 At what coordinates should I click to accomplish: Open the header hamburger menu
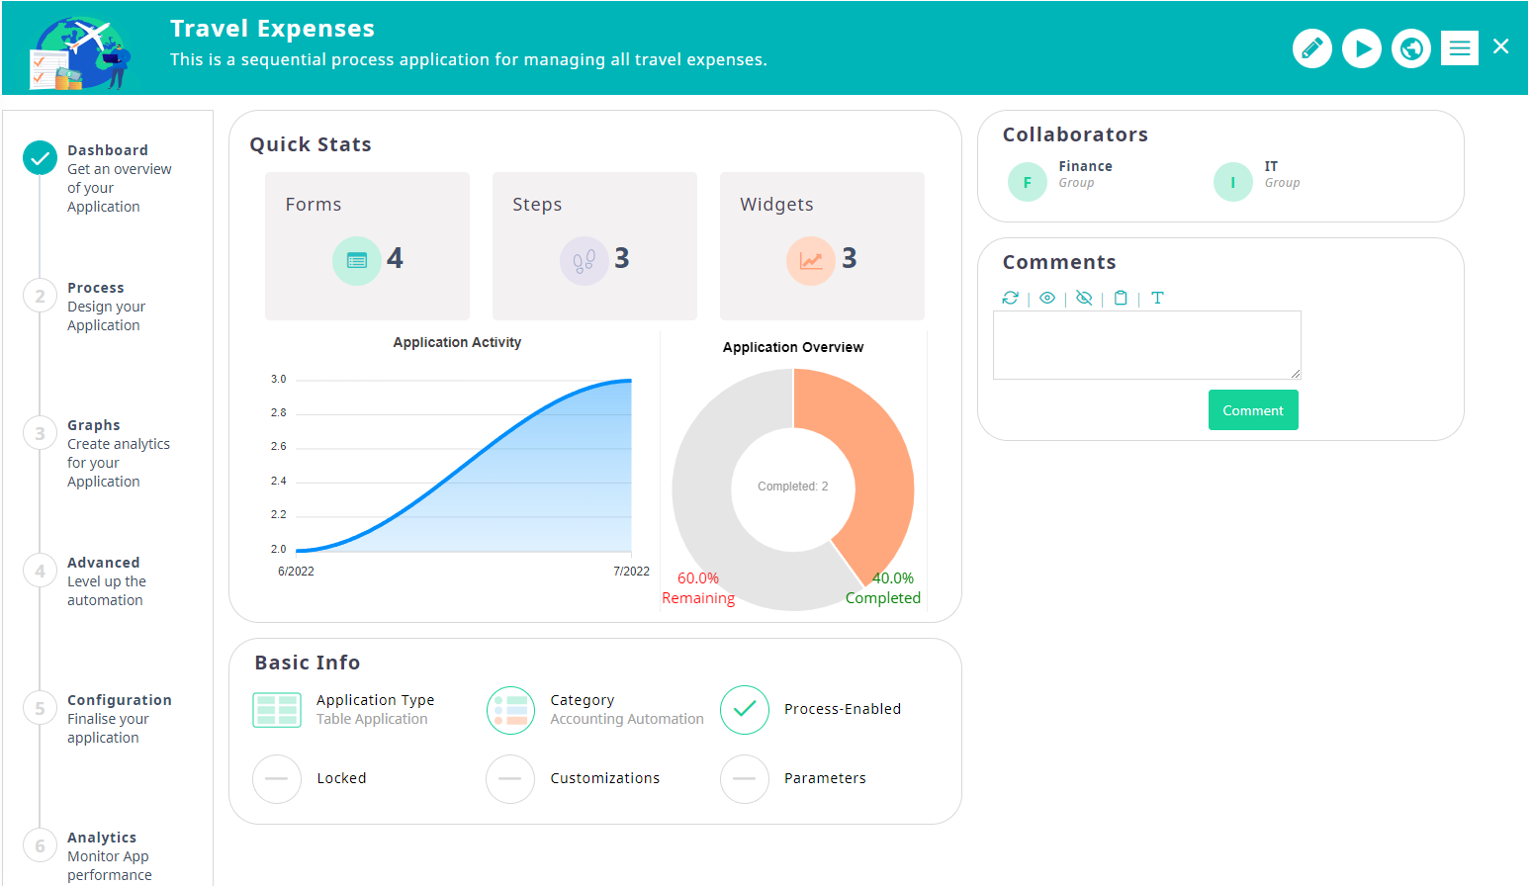pos(1459,46)
